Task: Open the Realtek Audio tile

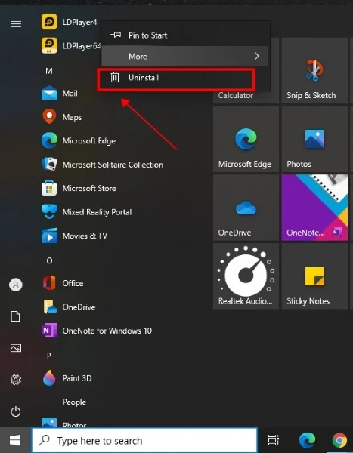Action: tap(246, 276)
